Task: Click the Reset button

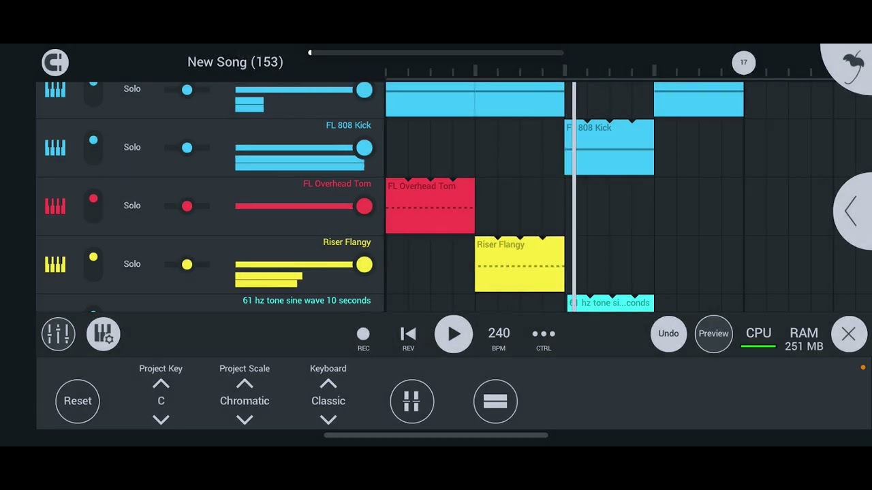Action: coord(78,401)
